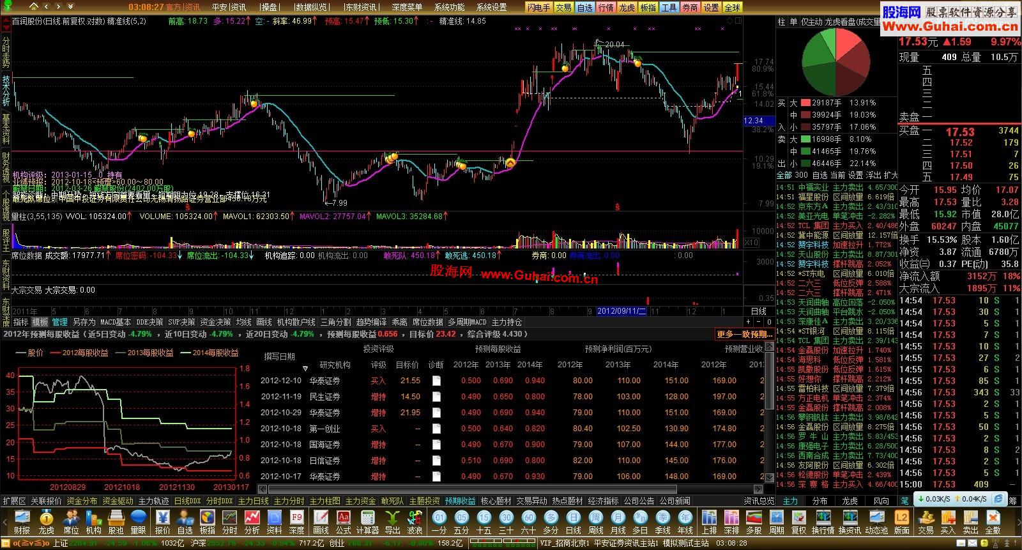This screenshot has width=1022, height=550.
Task: Switch to 周线 weekly period button
Action: pos(596,522)
